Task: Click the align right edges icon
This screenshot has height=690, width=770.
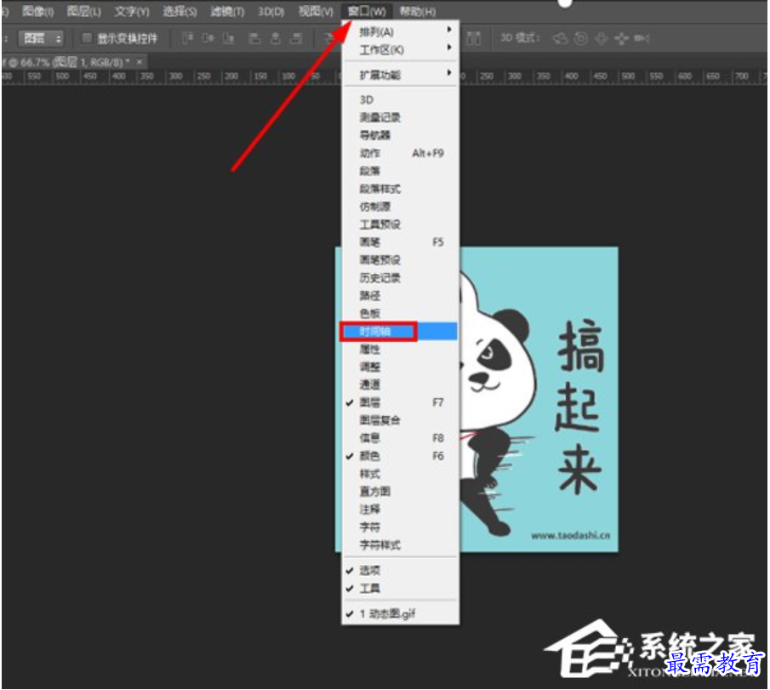Action: pos(296,37)
